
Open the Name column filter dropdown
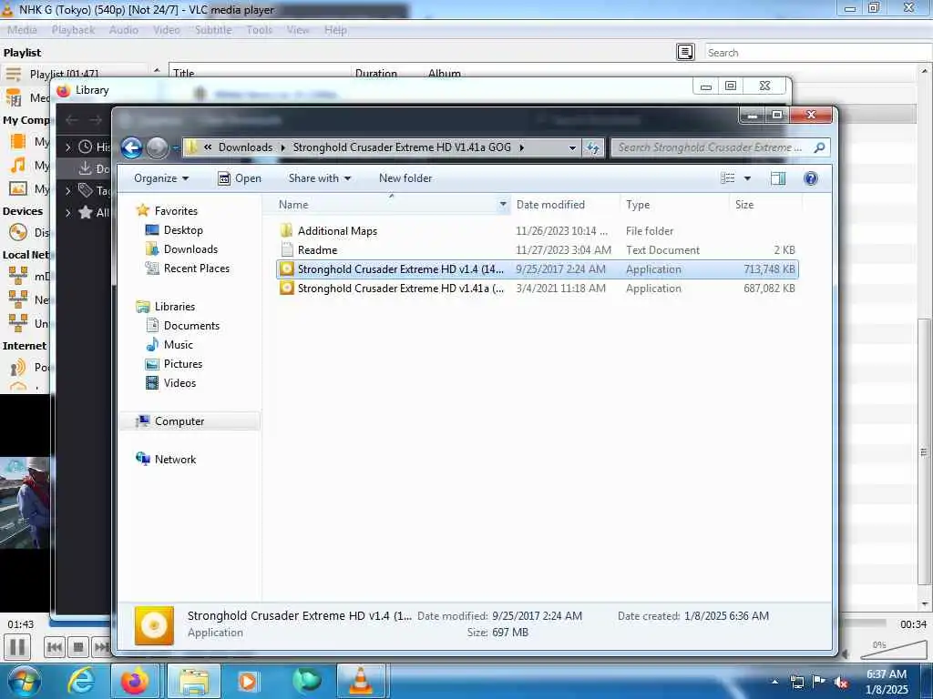point(503,205)
